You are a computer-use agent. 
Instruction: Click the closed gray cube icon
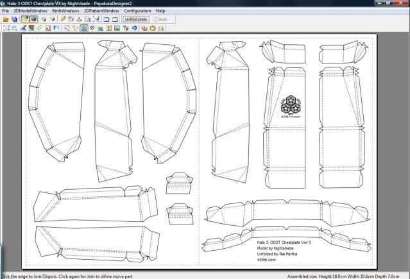point(44,19)
